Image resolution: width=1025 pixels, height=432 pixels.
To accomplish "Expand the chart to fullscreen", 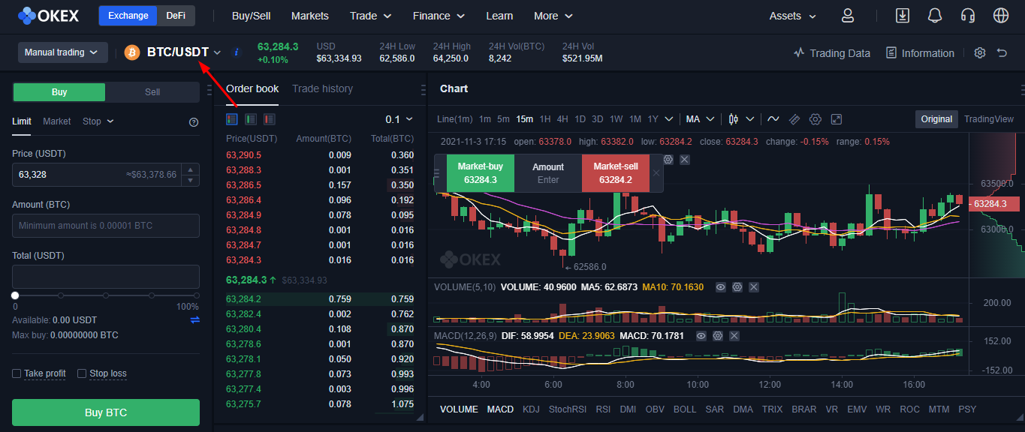I will click(x=837, y=119).
